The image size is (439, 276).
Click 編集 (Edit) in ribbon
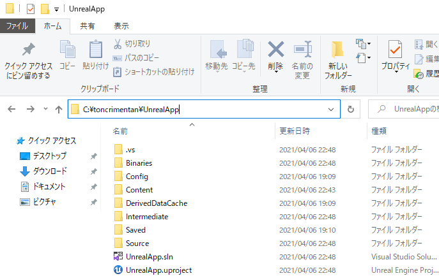click(426, 59)
